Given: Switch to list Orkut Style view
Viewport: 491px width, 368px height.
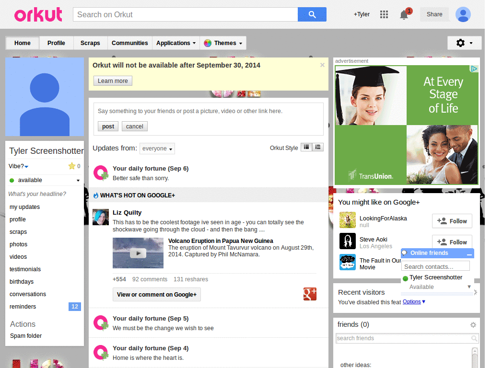Looking at the screenshot, I should (x=317, y=147).
